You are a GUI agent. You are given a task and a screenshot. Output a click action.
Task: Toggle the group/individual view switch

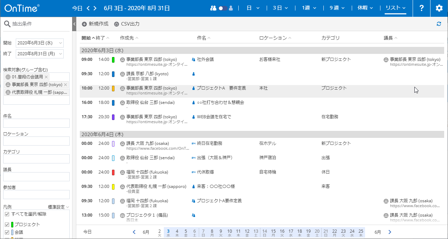point(223,8)
